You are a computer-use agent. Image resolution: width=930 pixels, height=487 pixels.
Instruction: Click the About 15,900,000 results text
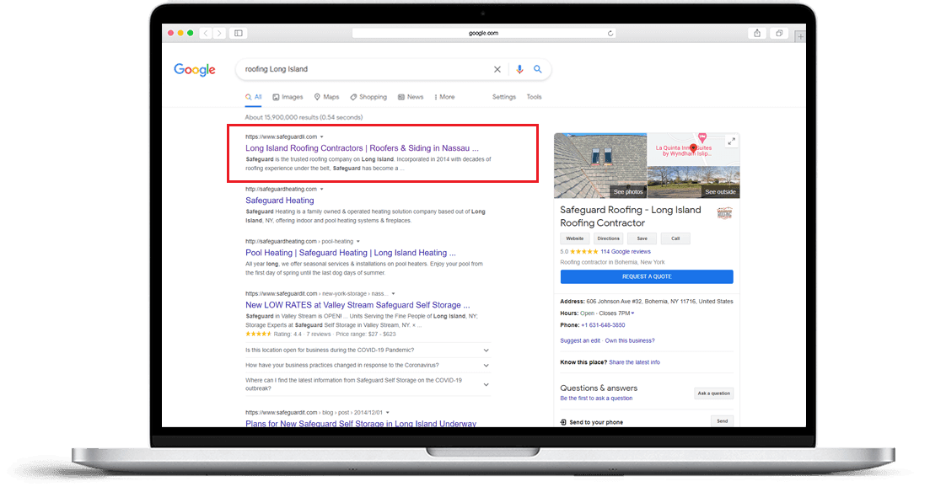pos(304,117)
